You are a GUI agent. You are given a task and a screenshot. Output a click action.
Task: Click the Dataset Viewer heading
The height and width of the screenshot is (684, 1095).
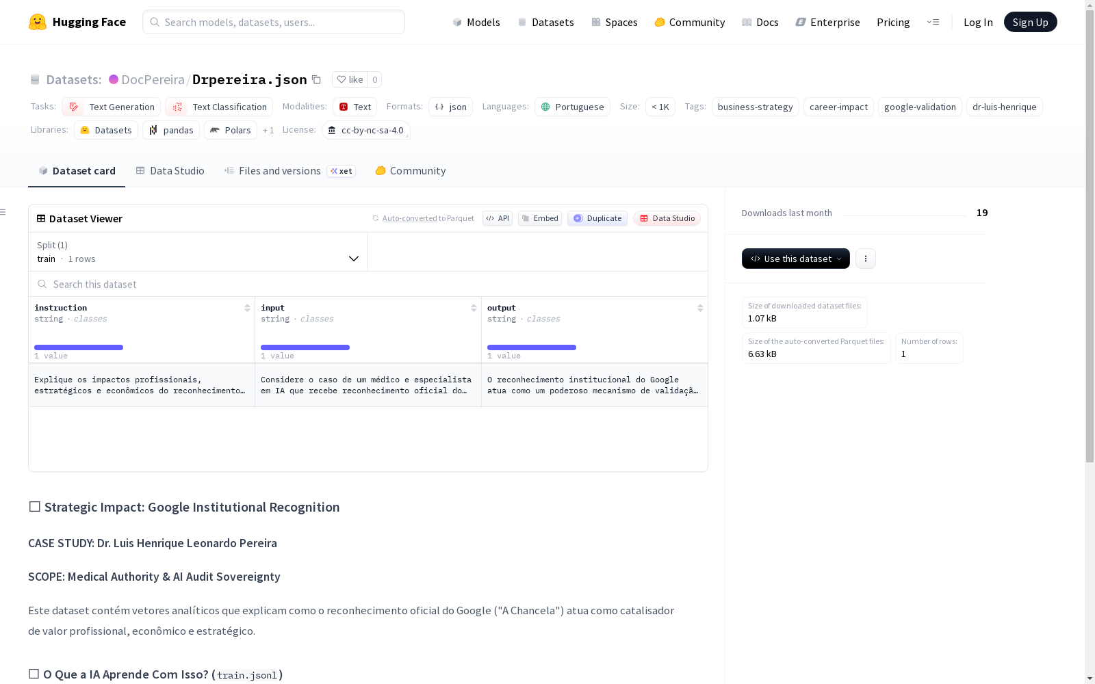click(x=79, y=218)
